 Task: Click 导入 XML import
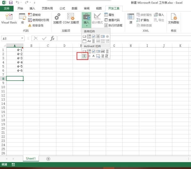[x=159, y=15]
